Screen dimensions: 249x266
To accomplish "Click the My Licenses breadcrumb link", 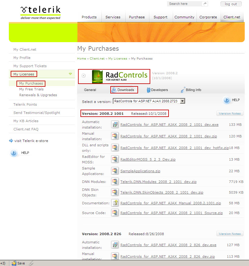I will click(x=118, y=59).
